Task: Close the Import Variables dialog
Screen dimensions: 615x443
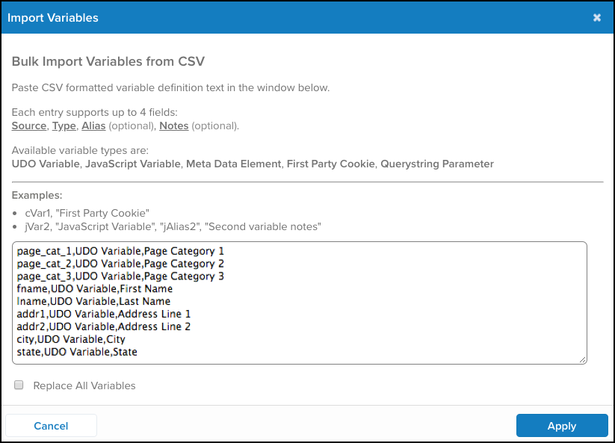Action: [x=597, y=17]
